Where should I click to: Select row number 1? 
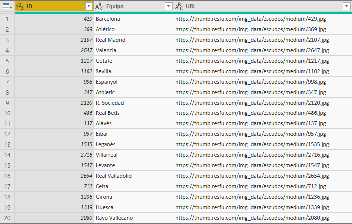pos(7,19)
